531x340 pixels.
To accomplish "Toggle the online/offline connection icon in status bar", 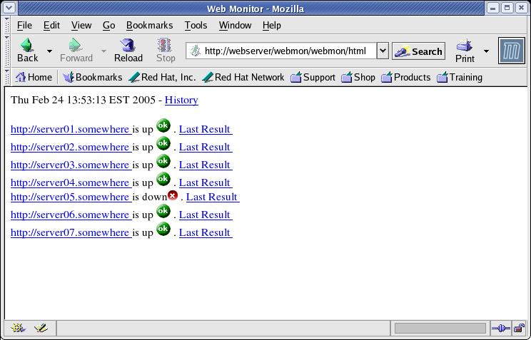I will (x=500, y=329).
